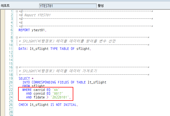Click the 활성 status text
This screenshot has width=170, height=116.
pyautogui.click(x=101, y=6)
